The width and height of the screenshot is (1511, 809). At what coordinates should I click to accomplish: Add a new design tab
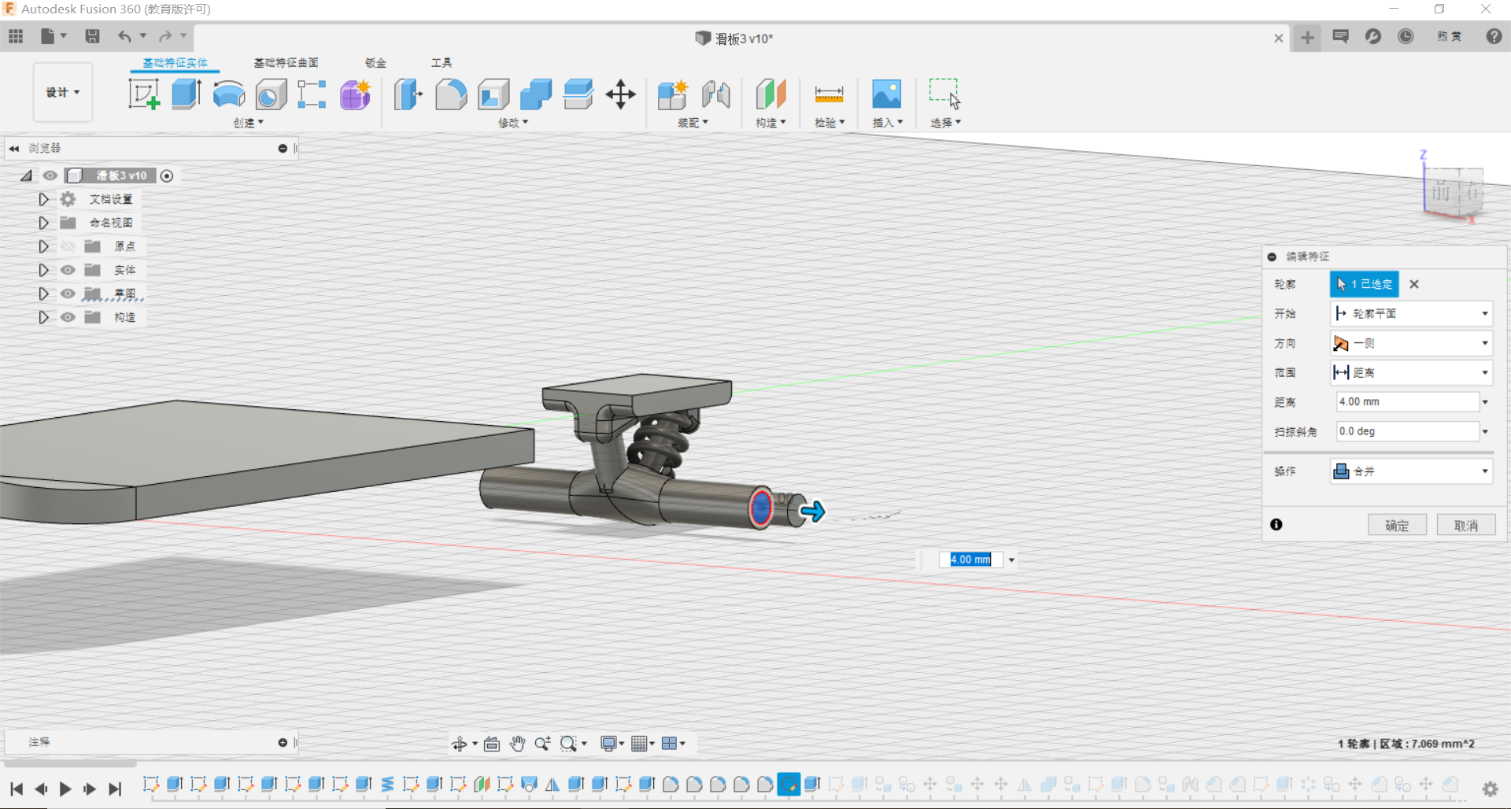1308,37
